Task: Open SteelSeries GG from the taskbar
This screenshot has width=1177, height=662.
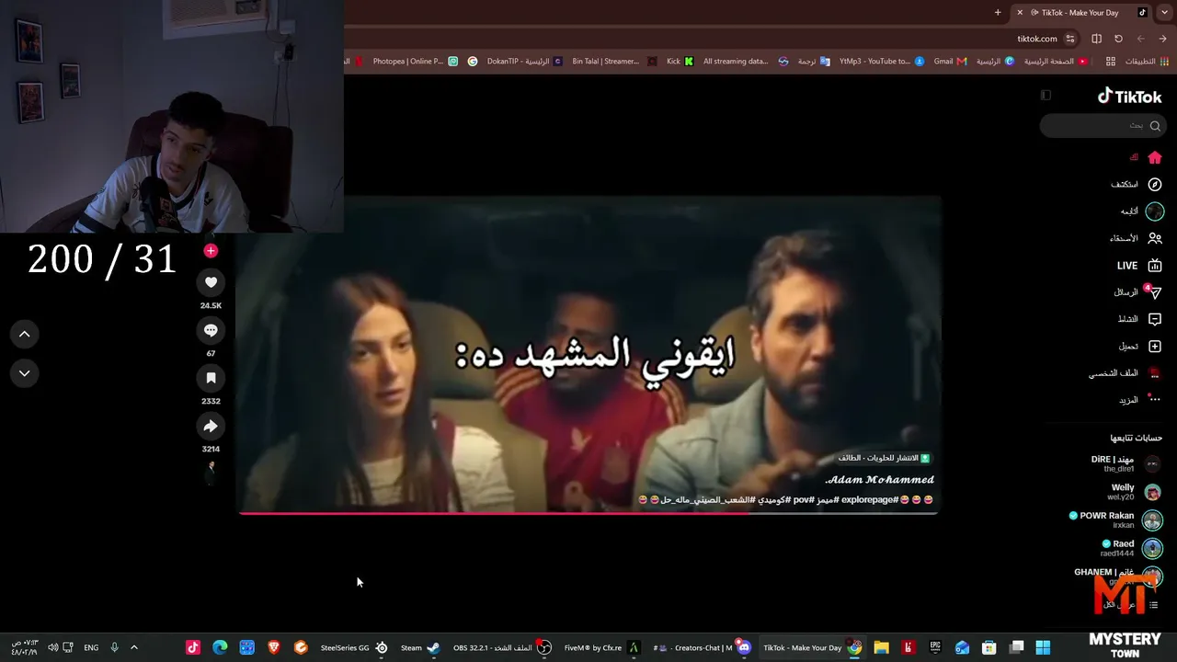Action: tap(354, 647)
